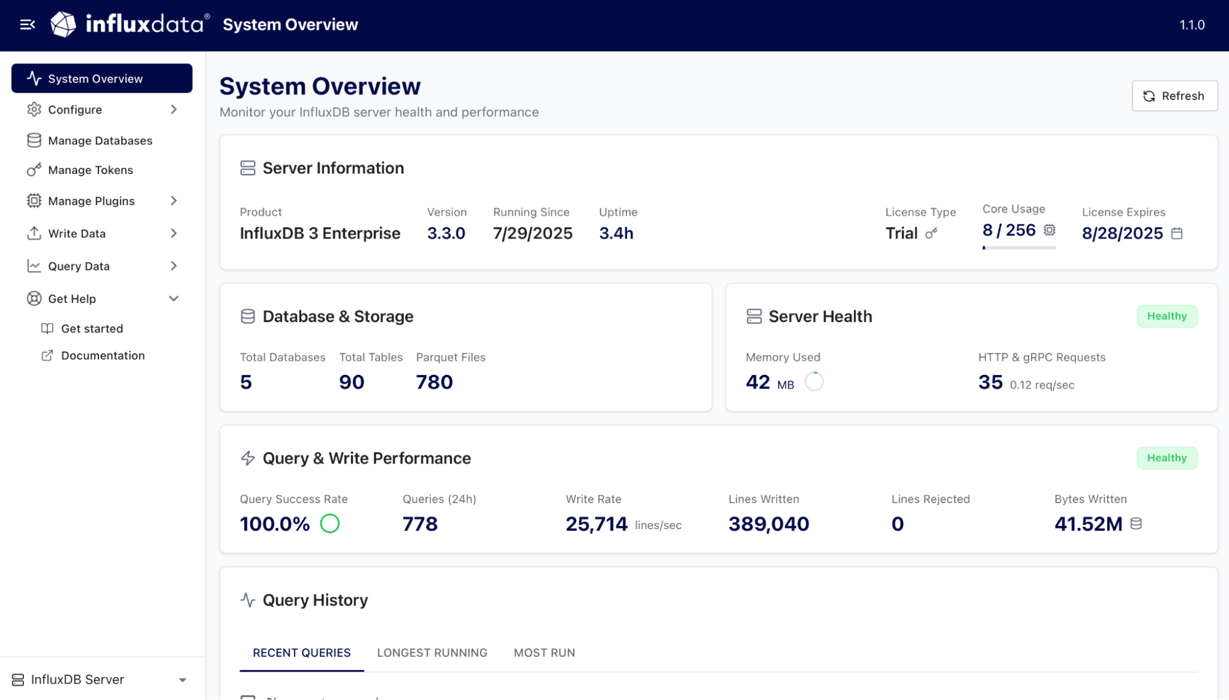Image resolution: width=1229 pixels, height=700 pixels.
Task: Switch to the Most Run tab
Action: 544,653
